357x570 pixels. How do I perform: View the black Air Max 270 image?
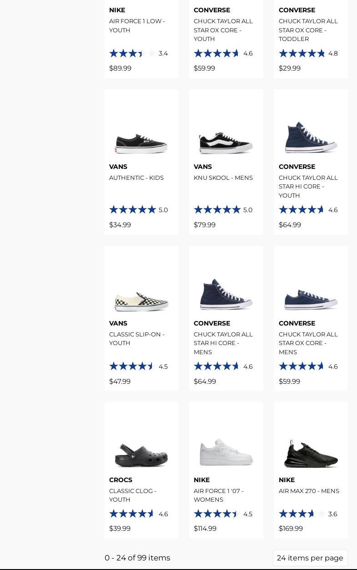pyautogui.click(x=311, y=453)
